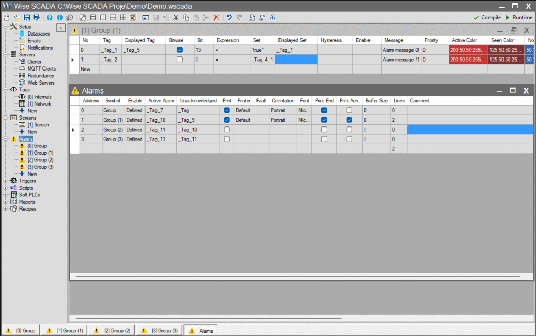The width and height of the screenshot is (536, 336).
Task: Start Runtime from the top bar
Action: click(519, 17)
